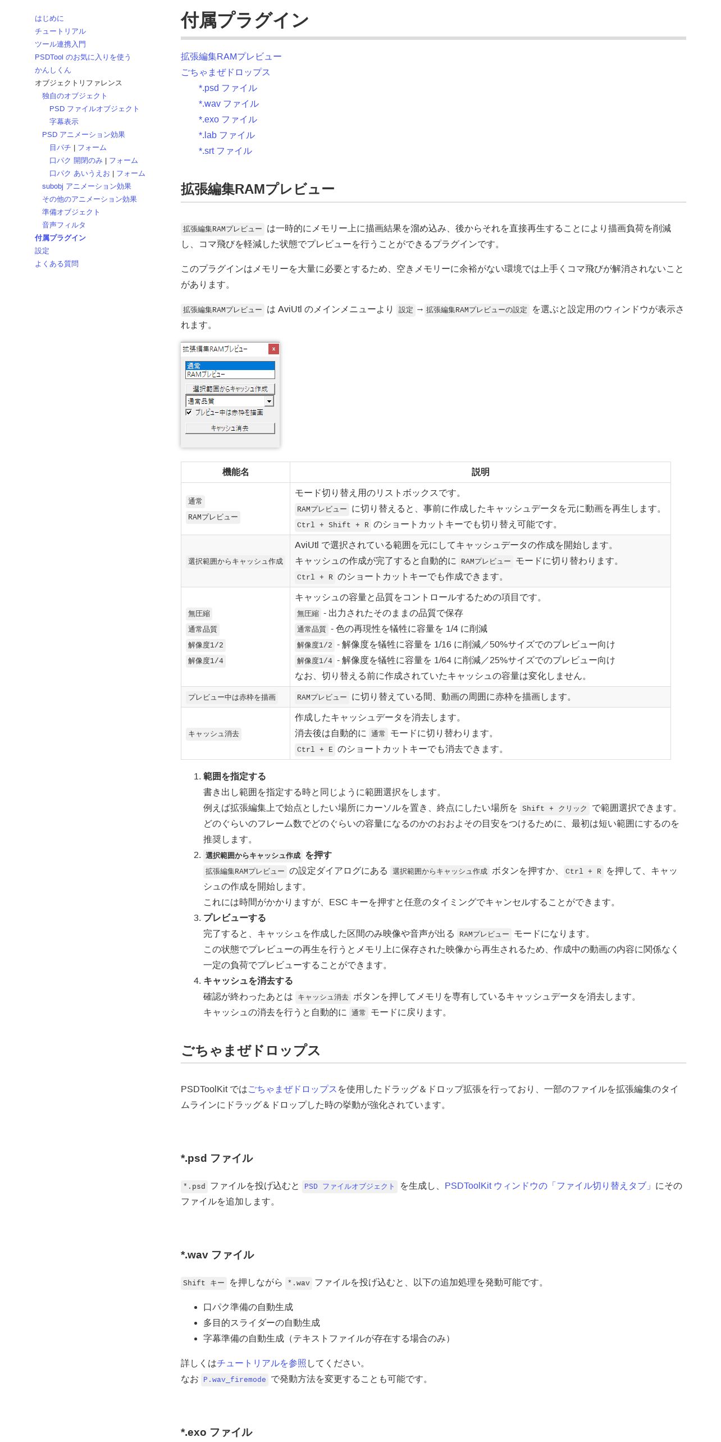Open the 通常品質 dropdown arrow
The image size is (721, 1442).
[270, 401]
